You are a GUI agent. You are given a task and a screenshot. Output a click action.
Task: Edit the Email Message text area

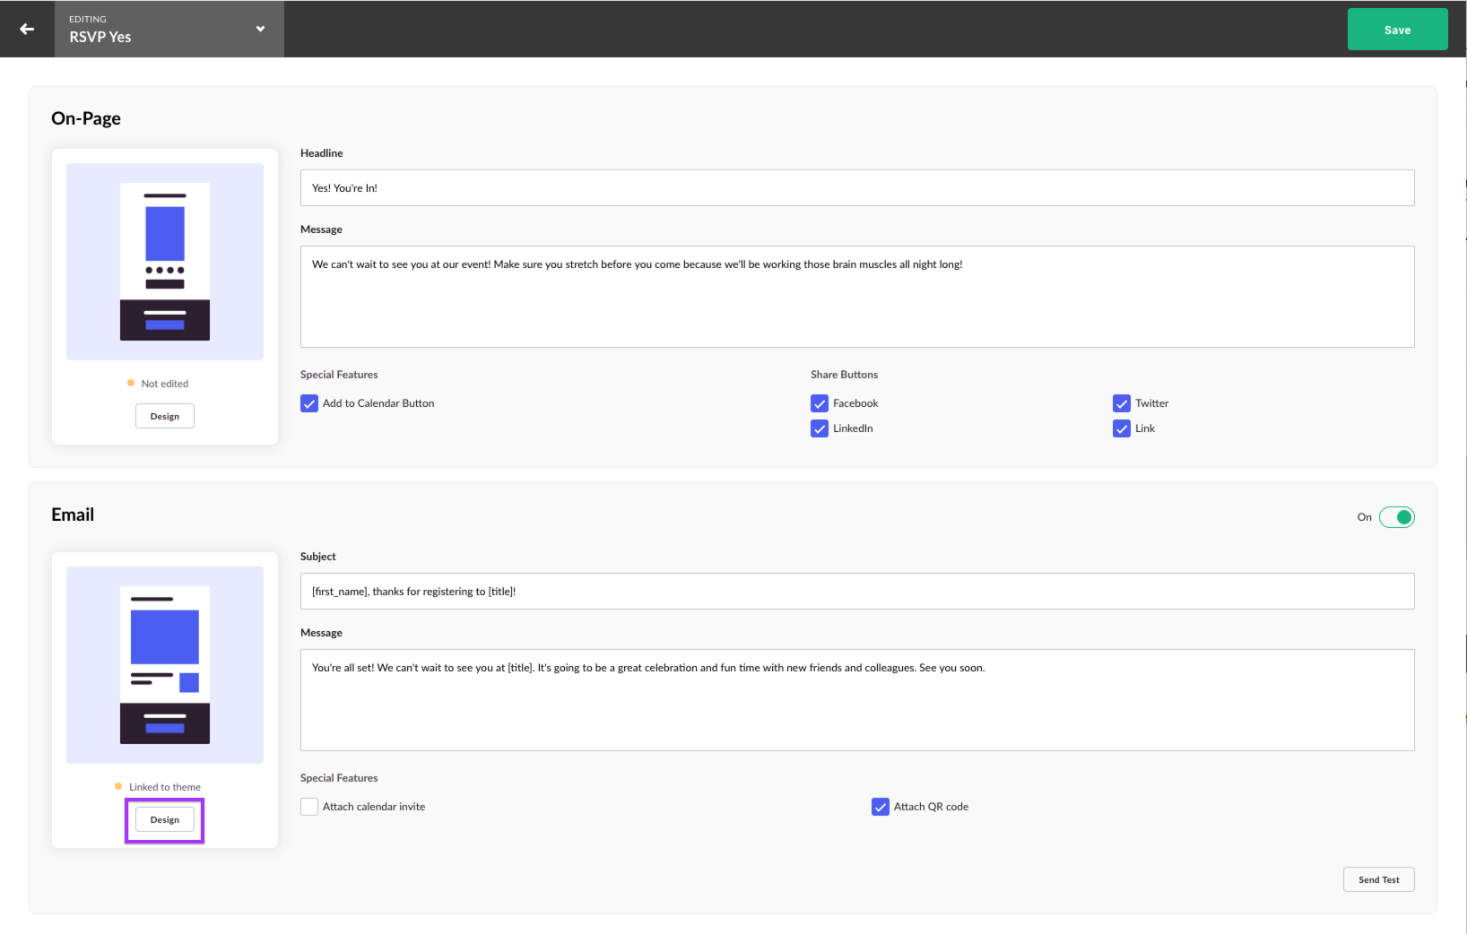[x=857, y=700]
